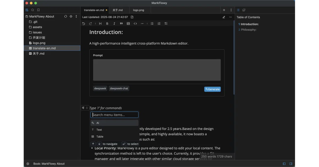Screen dimensions: 319x167
Task: Click the Generate button
Action: point(212,89)
